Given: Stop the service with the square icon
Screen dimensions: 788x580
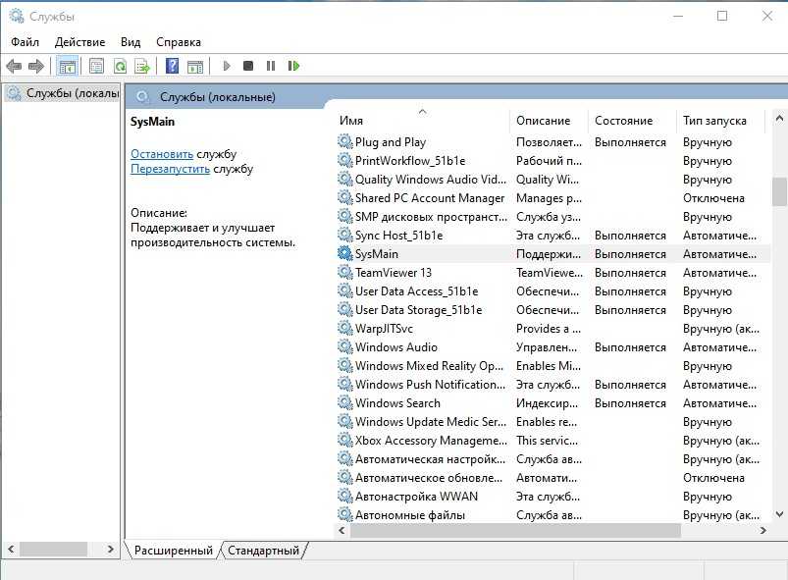Looking at the screenshot, I should tap(248, 66).
